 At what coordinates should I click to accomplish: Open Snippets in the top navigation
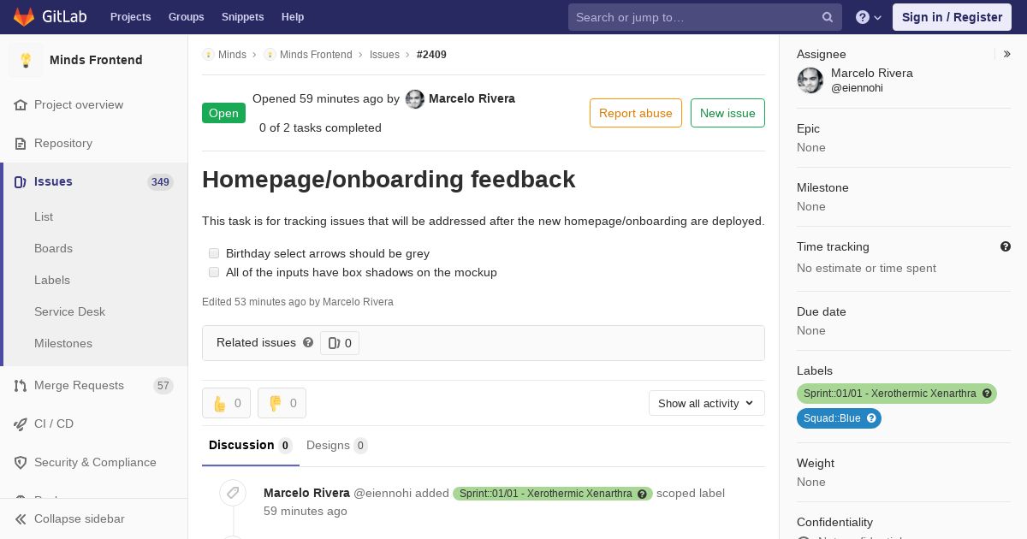[242, 17]
